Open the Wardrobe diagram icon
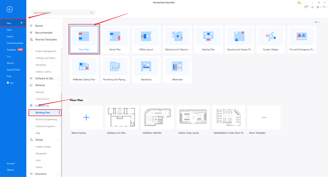 click(x=177, y=67)
